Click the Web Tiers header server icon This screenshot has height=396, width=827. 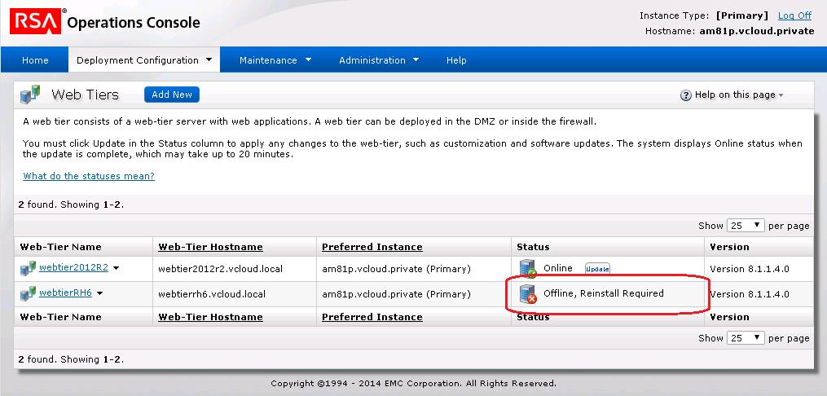(30, 95)
